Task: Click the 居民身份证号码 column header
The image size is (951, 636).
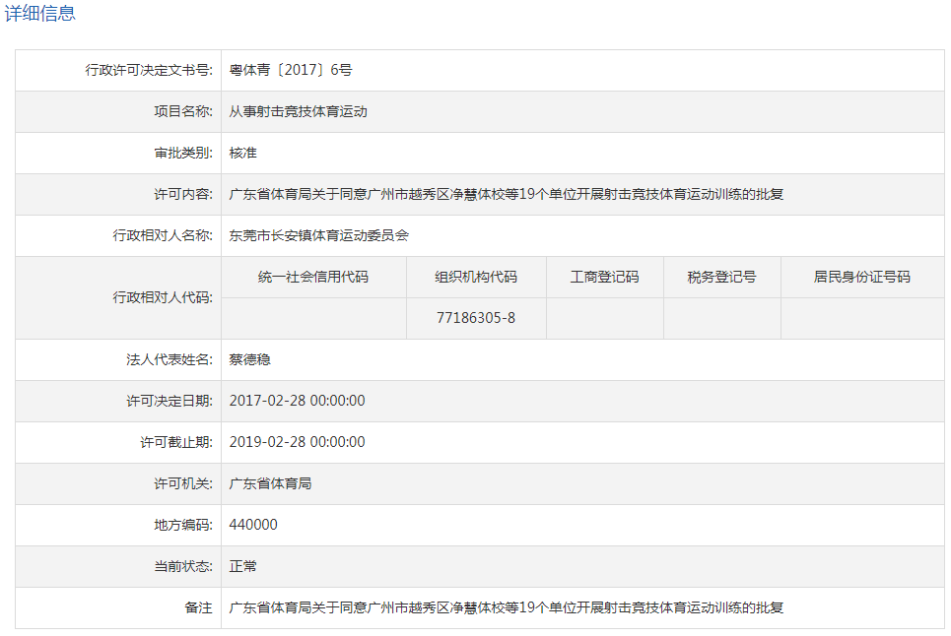Action: pyautogui.click(x=861, y=278)
